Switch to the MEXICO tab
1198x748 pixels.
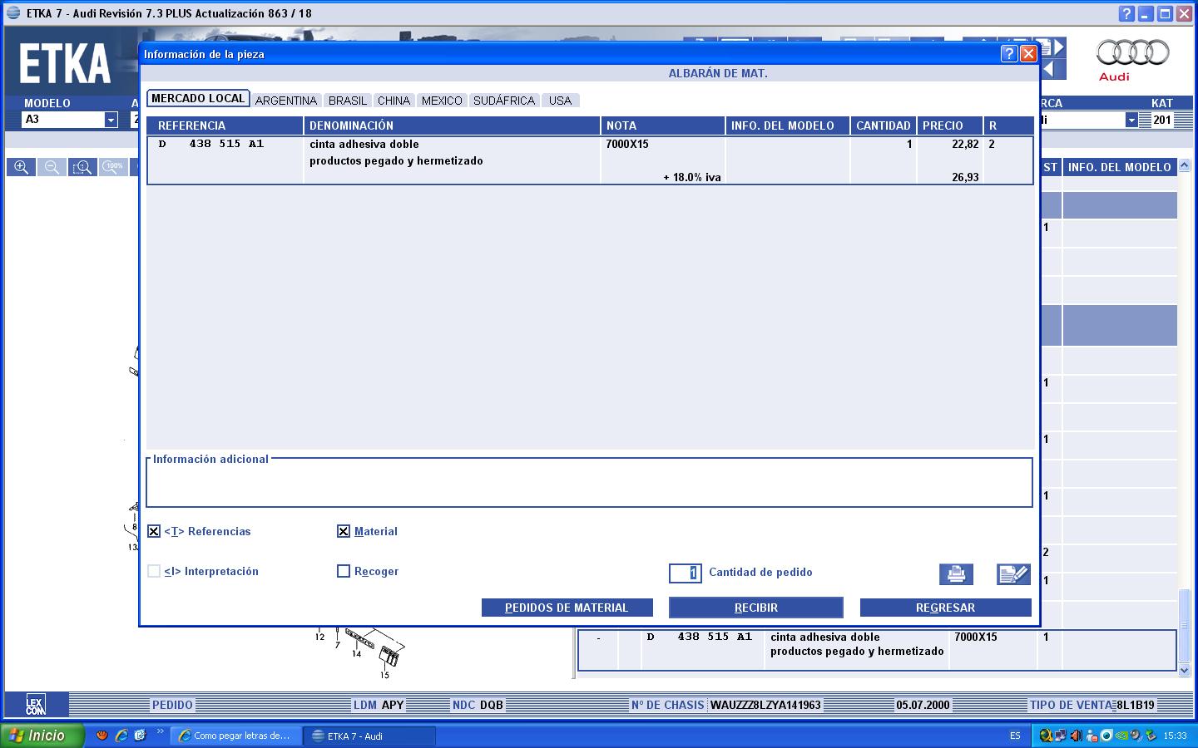pos(442,101)
